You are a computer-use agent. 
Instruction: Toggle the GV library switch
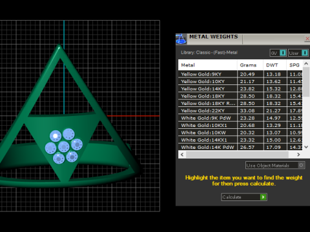pyautogui.click(x=278, y=53)
